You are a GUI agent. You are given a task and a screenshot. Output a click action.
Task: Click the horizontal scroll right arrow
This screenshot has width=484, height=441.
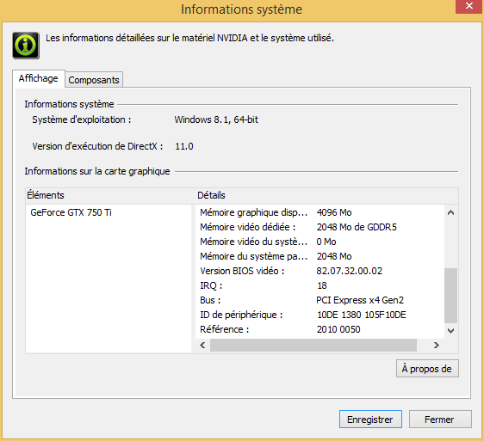point(436,345)
